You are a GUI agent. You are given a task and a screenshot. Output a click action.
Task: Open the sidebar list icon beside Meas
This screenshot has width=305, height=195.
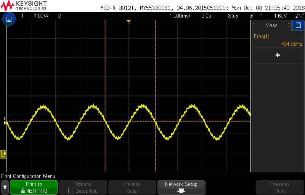tap(298, 25)
